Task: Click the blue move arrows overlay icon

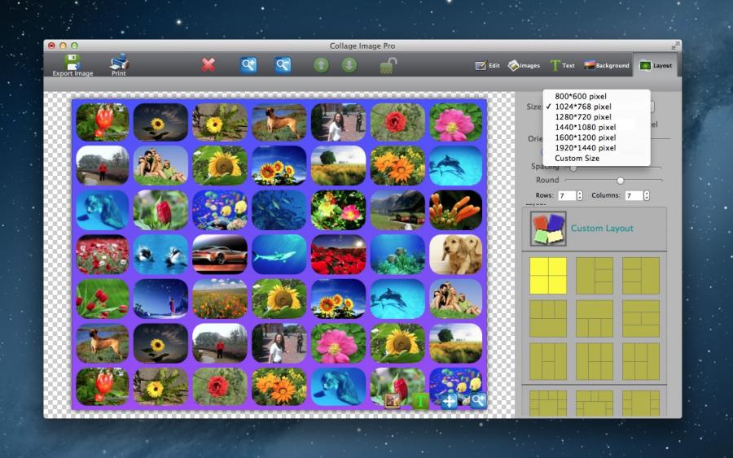Action: point(449,401)
